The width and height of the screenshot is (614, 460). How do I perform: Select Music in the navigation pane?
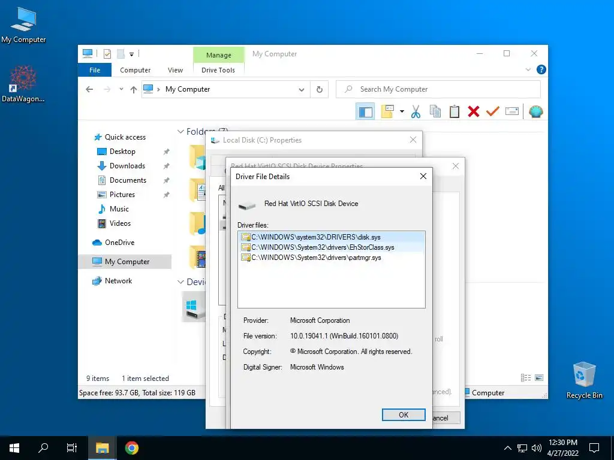[x=119, y=209]
